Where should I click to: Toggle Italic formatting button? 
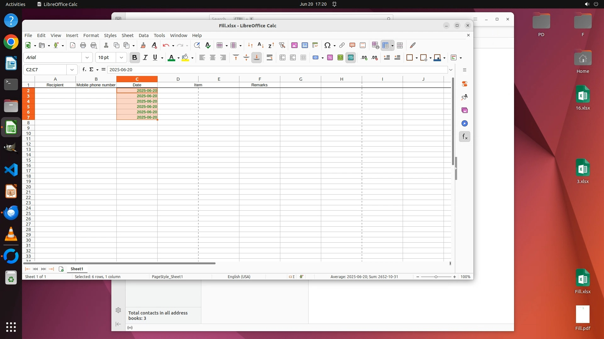(145, 58)
